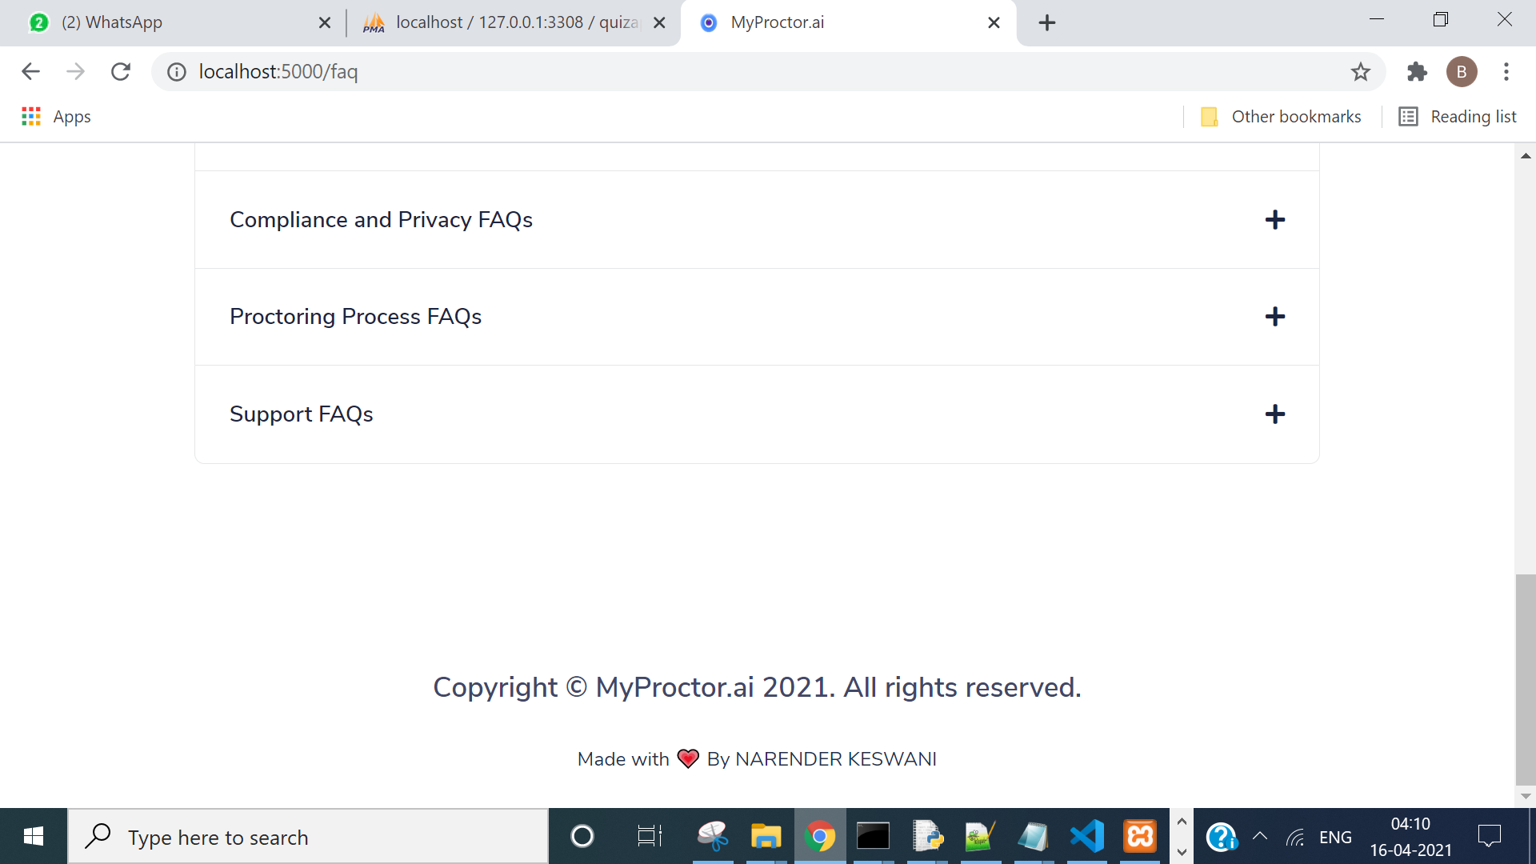The width and height of the screenshot is (1536, 864).
Task: Click the address bar URL field
Action: [x=720, y=72]
